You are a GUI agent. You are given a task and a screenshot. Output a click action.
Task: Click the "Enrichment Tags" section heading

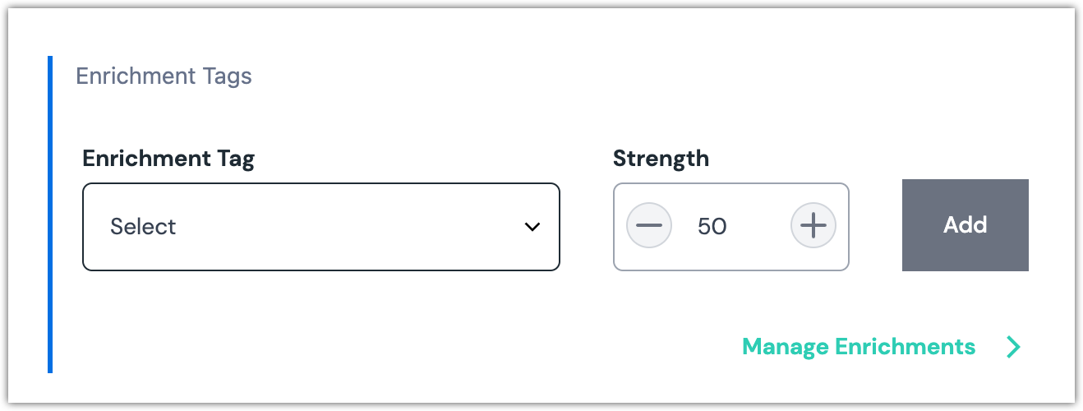pos(164,76)
